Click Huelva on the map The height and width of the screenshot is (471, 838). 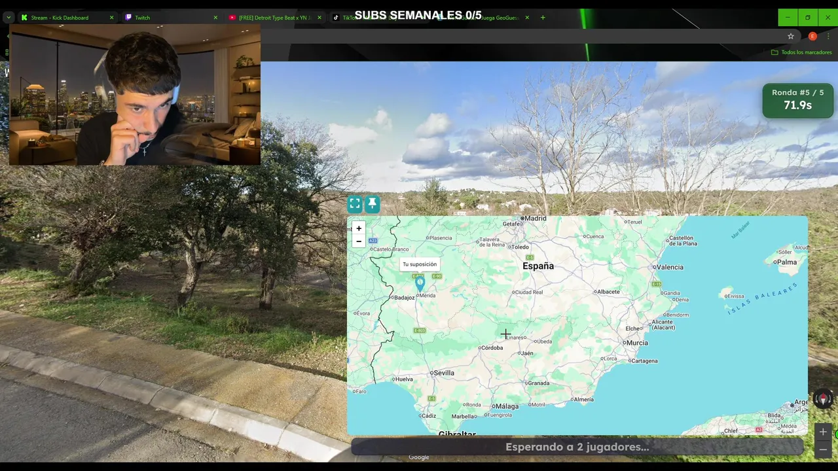pyautogui.click(x=404, y=379)
